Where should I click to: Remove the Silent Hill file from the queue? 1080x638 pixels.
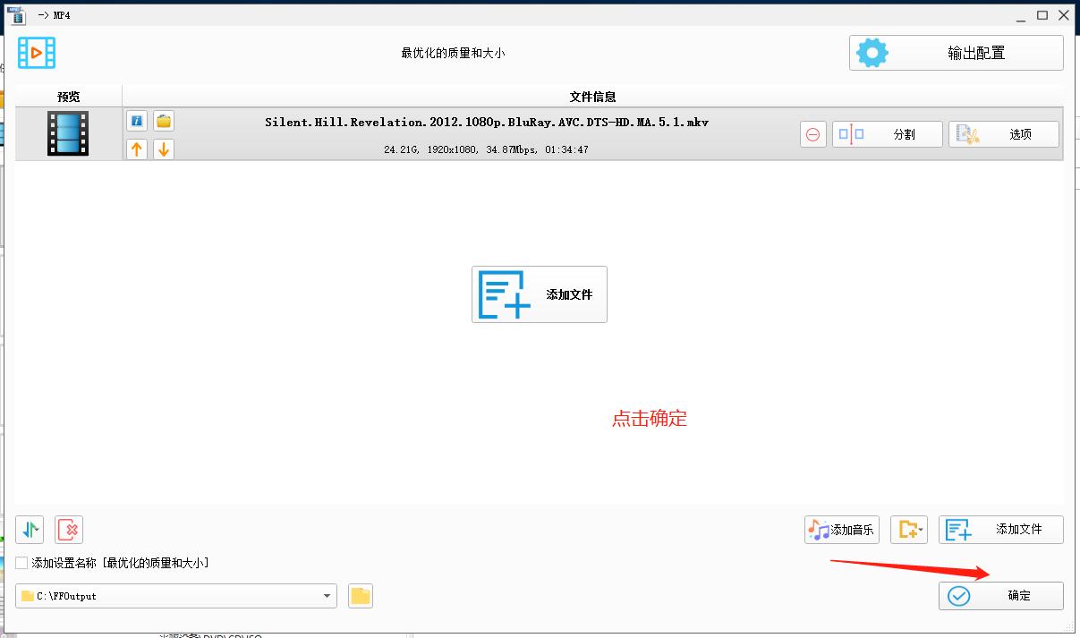point(812,133)
